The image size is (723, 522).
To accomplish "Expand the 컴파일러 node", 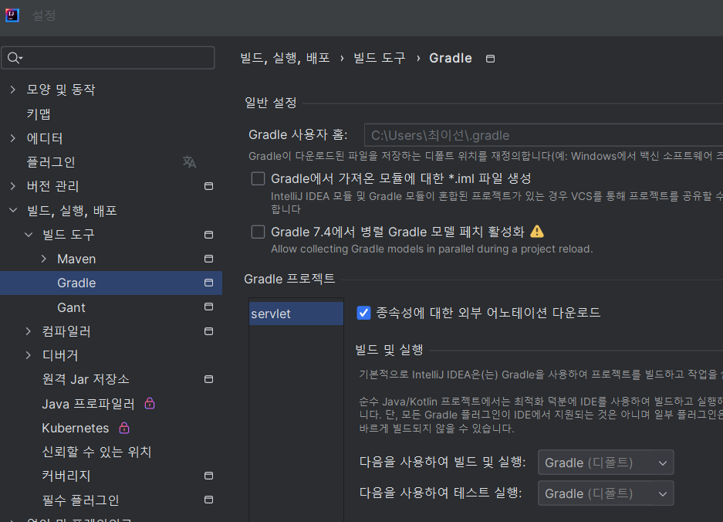I will coord(29,331).
